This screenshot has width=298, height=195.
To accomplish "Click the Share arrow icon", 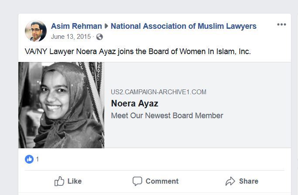I will pyautogui.click(x=230, y=181).
